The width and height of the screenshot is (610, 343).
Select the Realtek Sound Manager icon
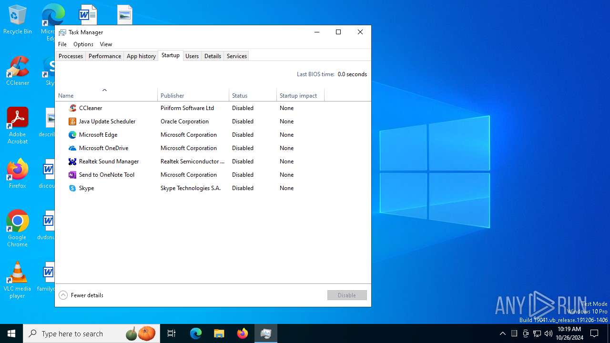click(72, 161)
